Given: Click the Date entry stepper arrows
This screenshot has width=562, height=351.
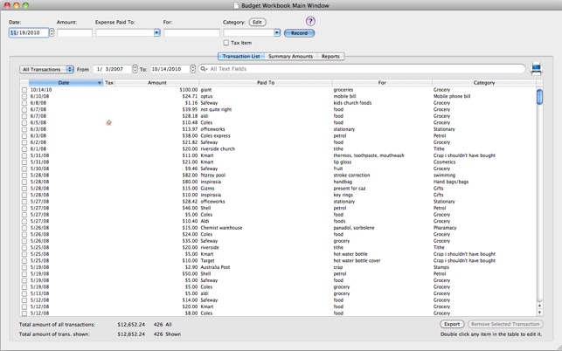Looking at the screenshot, I should coord(52,32).
